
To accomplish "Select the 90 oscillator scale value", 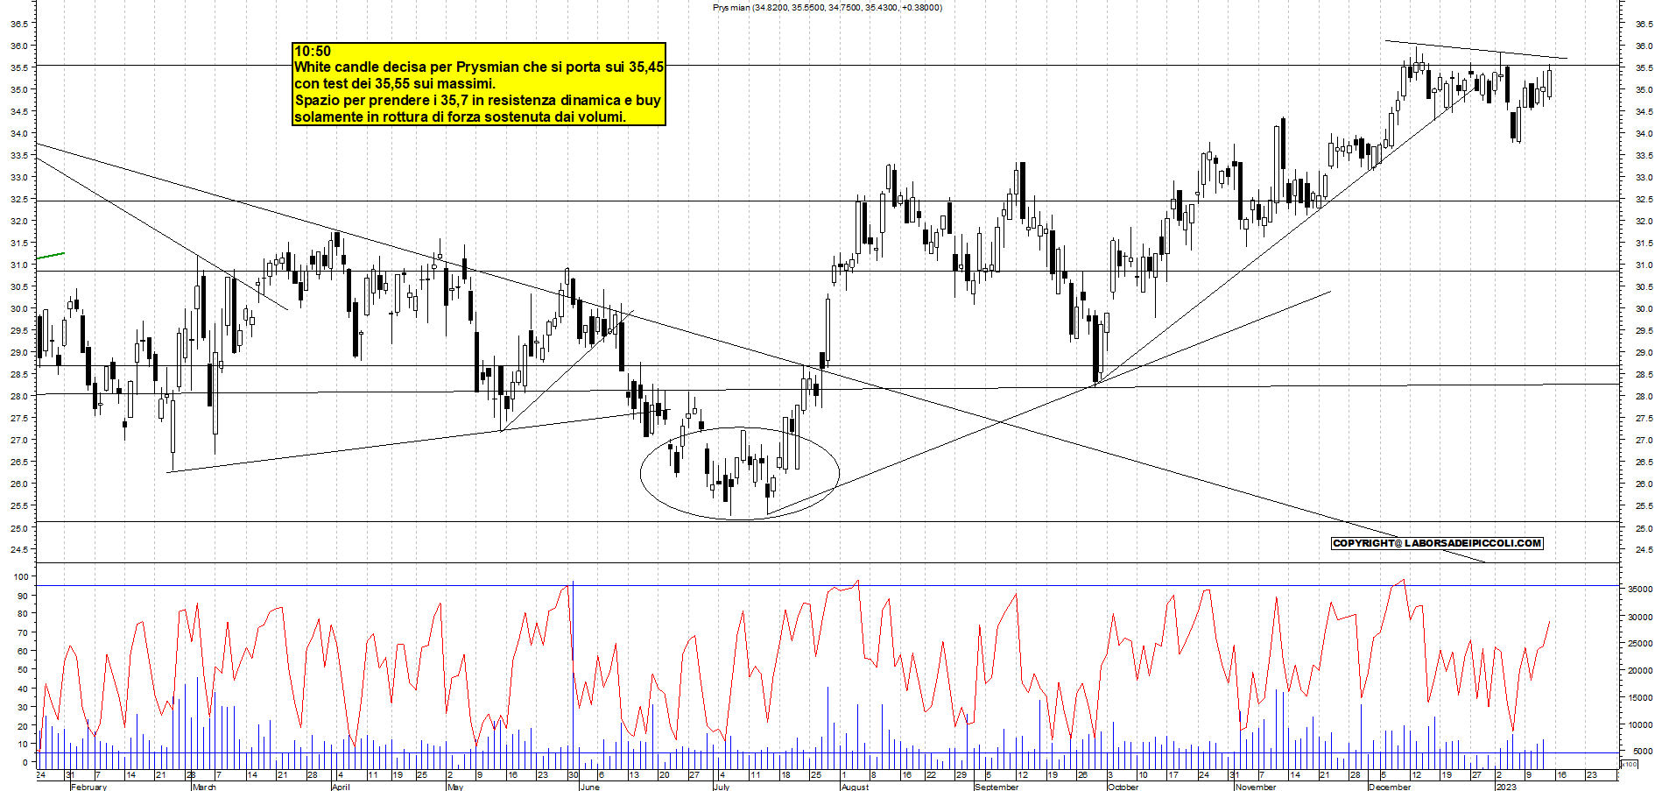I will [x=23, y=596].
